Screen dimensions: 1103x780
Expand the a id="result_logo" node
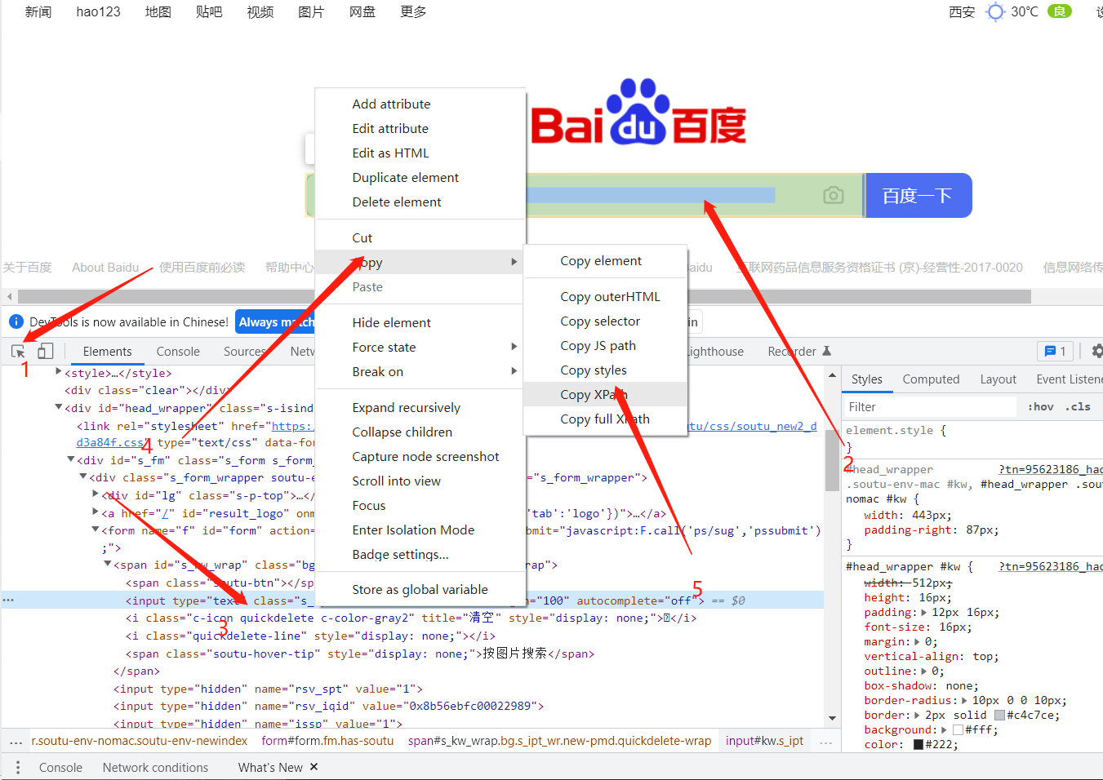(95, 512)
